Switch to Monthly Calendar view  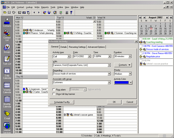(x=7, y=102)
